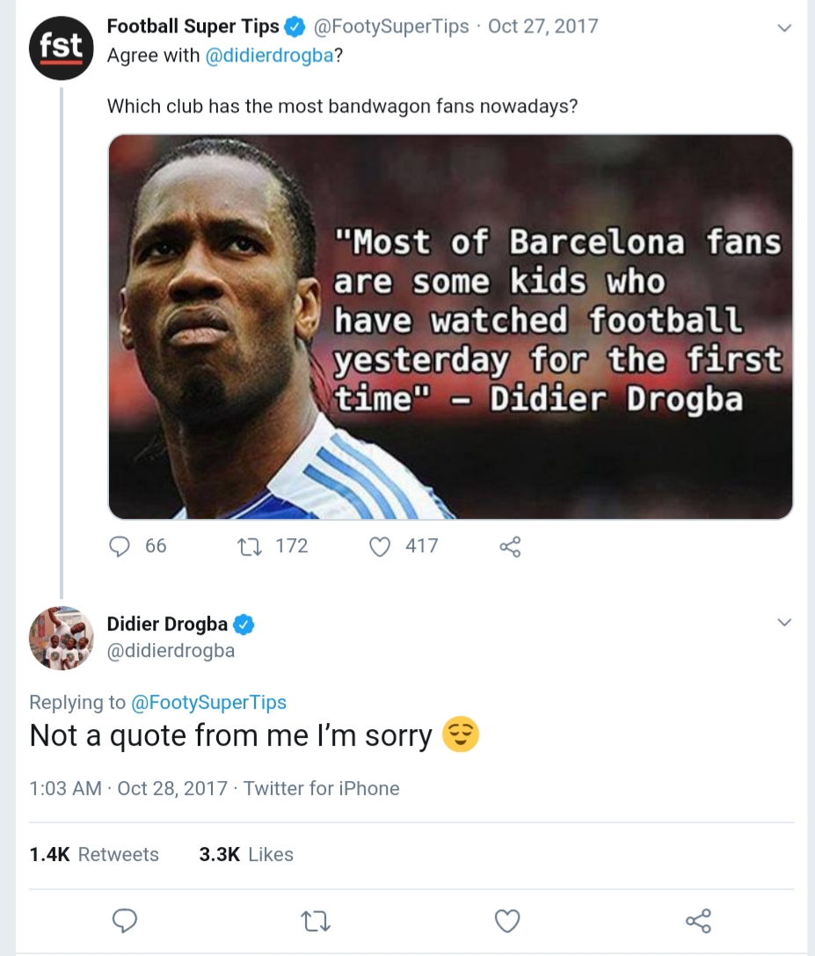
Task: Click the Football Super Tips account name
Action: coord(193,26)
